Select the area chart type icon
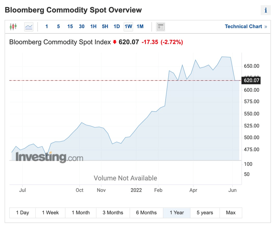 coord(29,27)
